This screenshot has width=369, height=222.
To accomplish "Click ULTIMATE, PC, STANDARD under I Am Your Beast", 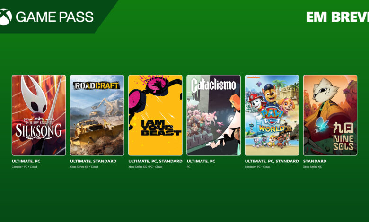I will pyautogui.click(x=155, y=161).
